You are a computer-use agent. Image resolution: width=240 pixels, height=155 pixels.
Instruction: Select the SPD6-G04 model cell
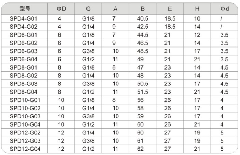point(23,59)
